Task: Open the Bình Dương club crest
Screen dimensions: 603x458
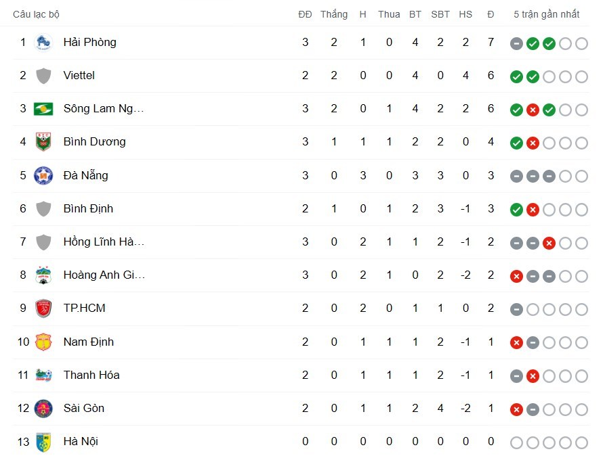Action: point(43,142)
